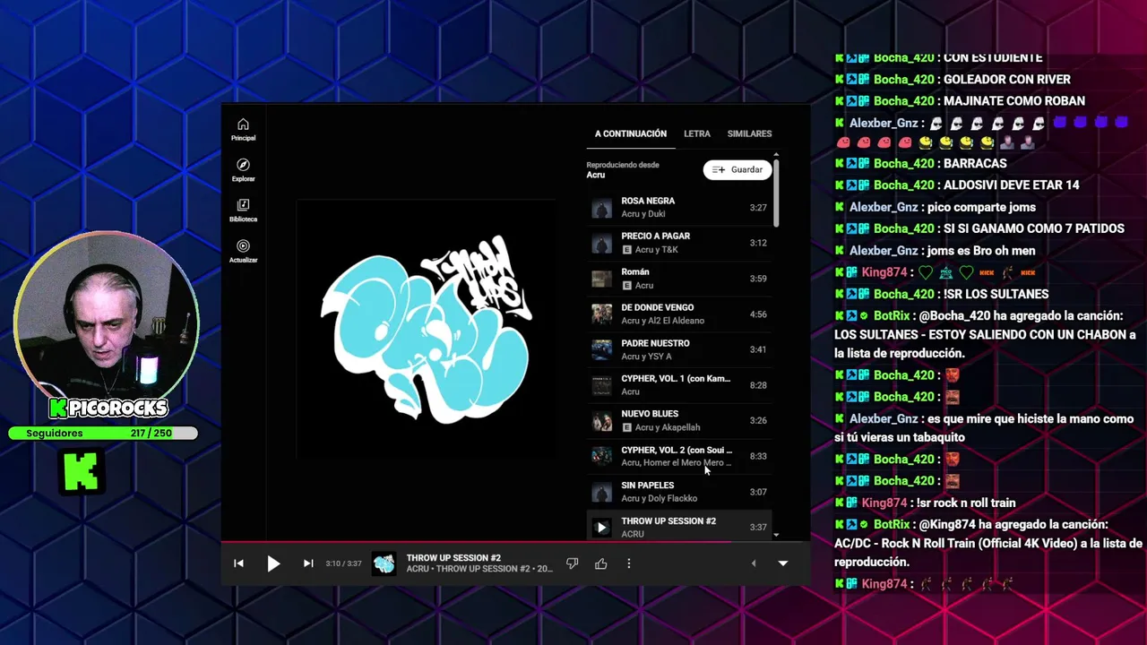The image size is (1147, 645).
Task: Click chat message SI SI GANAMO COMO 7 PATIDOS
Action: pos(1034,228)
